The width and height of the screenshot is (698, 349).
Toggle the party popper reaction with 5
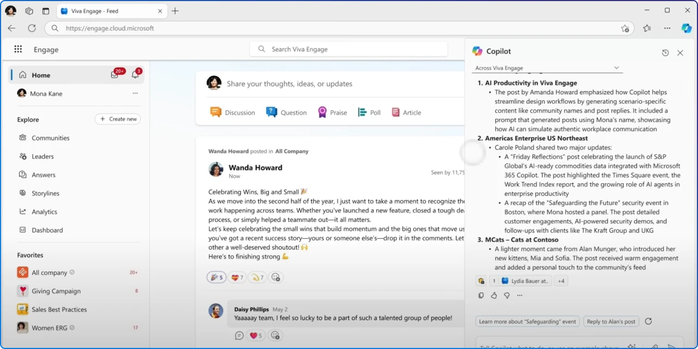pyautogui.click(x=216, y=277)
